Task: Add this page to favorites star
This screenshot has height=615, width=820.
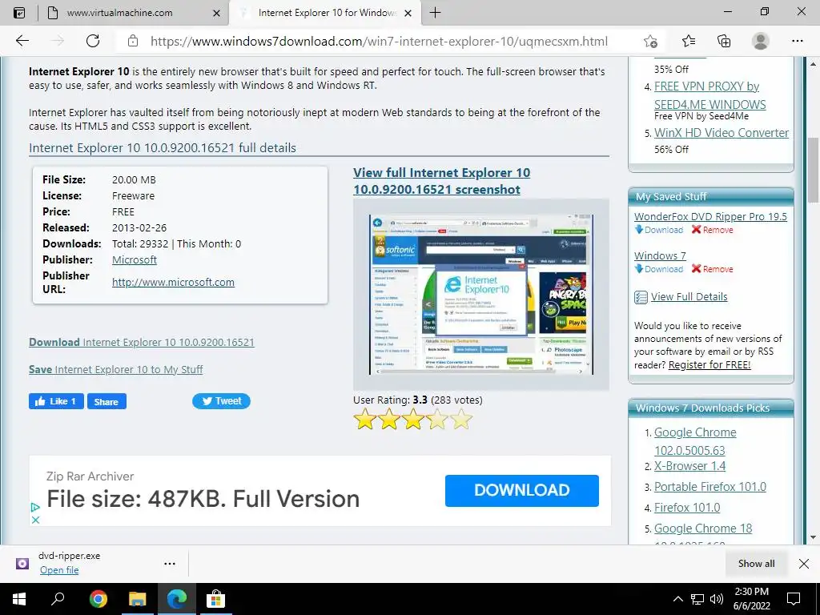Action: coord(650,41)
